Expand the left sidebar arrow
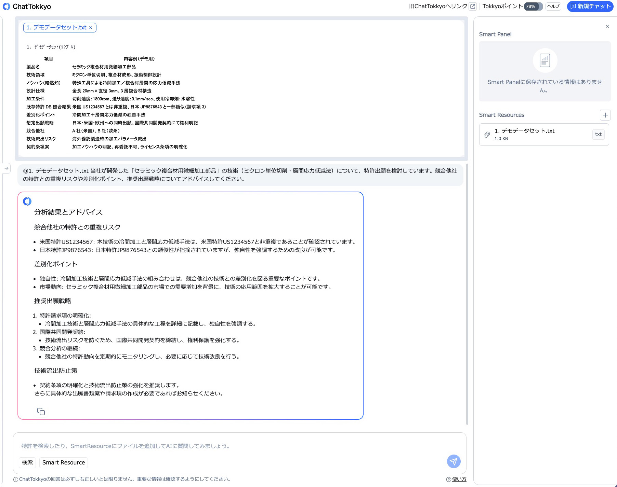Viewport: 617px width, 487px height. click(x=6, y=168)
